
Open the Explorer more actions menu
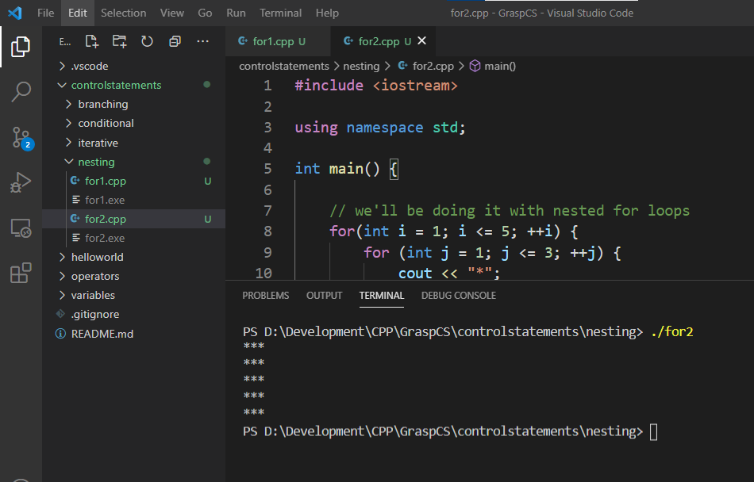tap(202, 41)
